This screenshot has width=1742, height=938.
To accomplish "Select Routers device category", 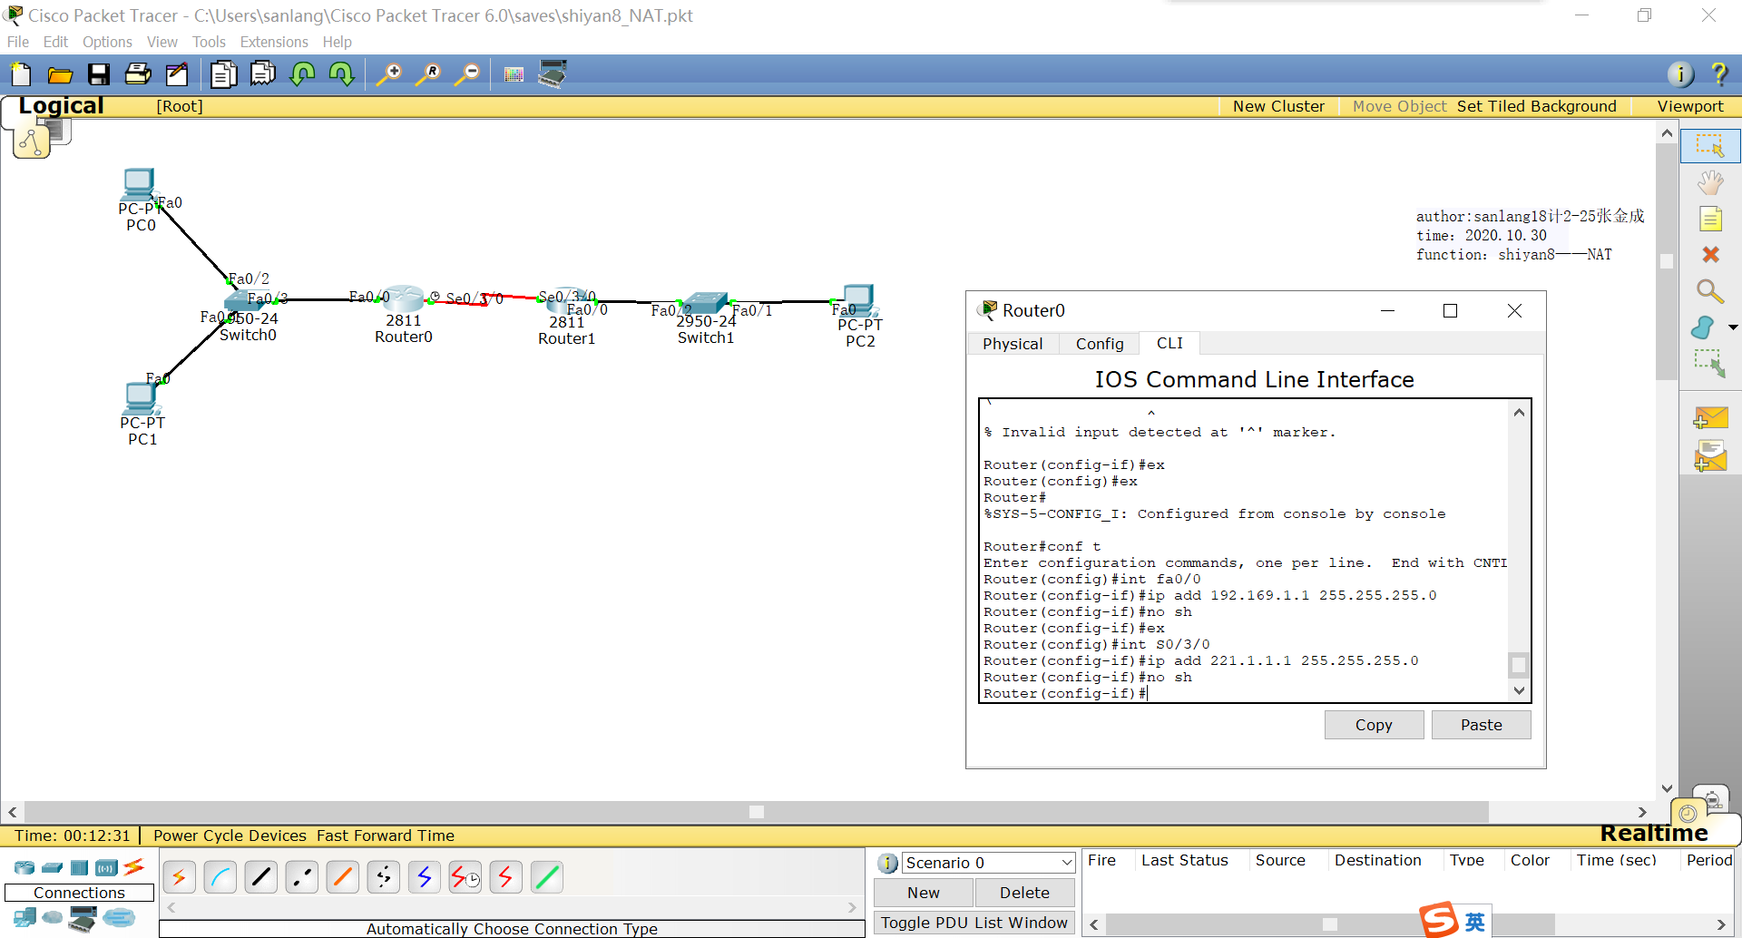I will [x=24, y=868].
